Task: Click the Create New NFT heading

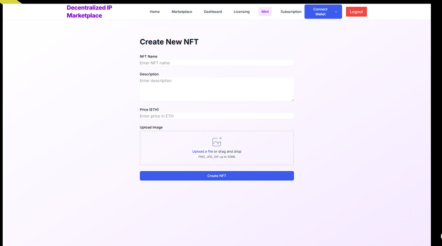Action: tap(169, 42)
